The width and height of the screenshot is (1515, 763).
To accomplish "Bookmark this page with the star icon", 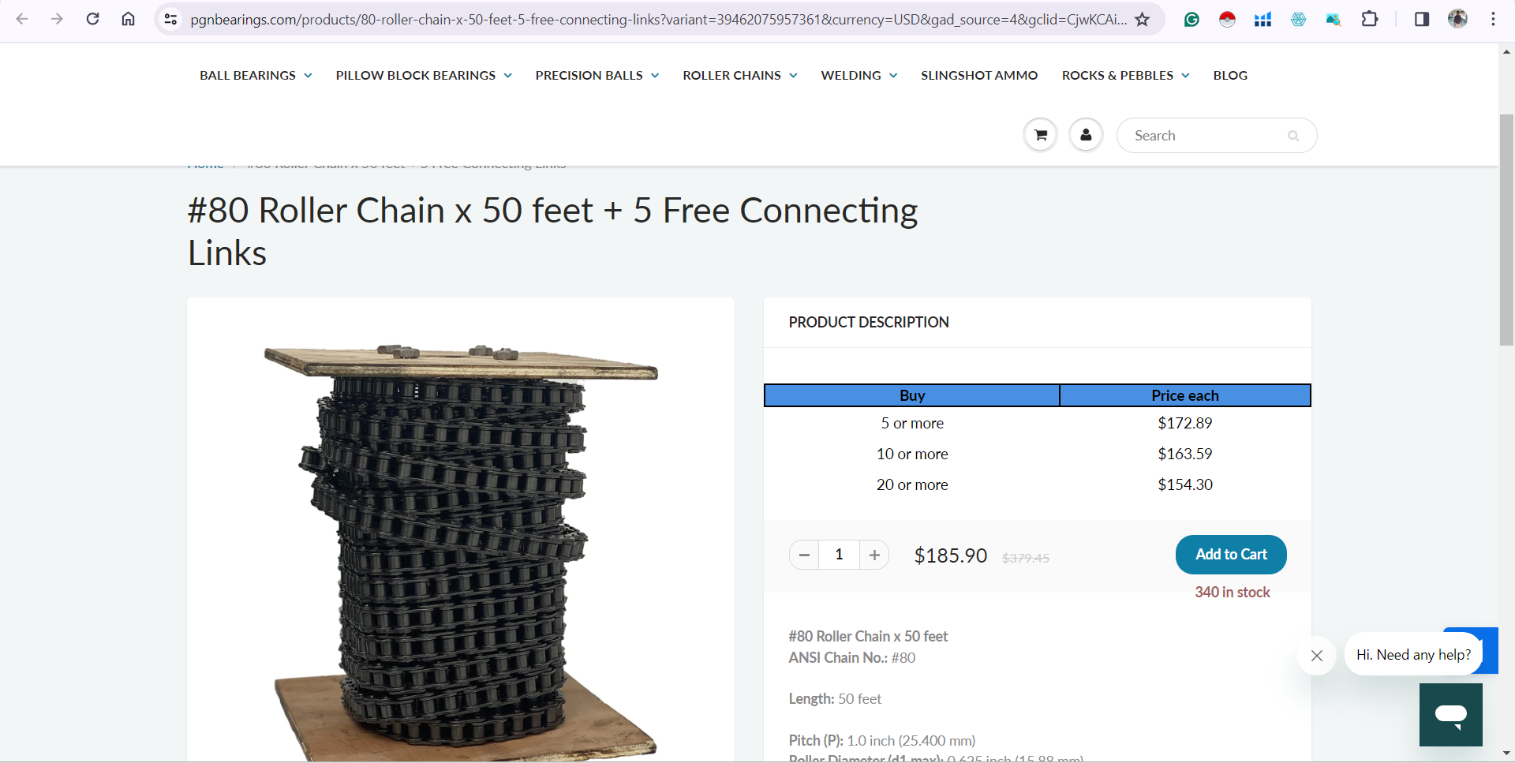I will [x=1142, y=19].
